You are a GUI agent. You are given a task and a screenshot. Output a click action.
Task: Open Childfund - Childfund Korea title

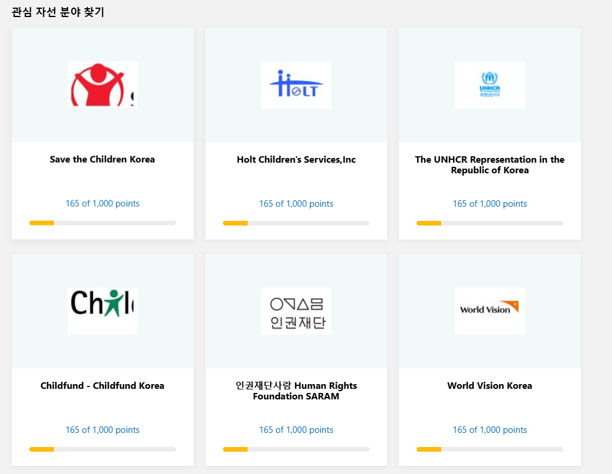[x=102, y=386]
